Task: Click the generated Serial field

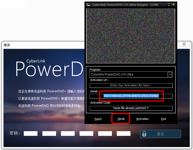Action: click(x=131, y=96)
